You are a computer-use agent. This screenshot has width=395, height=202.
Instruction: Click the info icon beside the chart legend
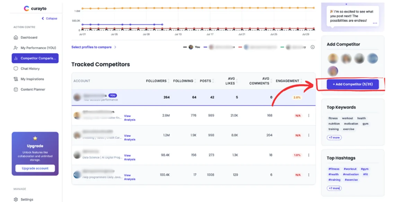pyautogui.click(x=313, y=47)
